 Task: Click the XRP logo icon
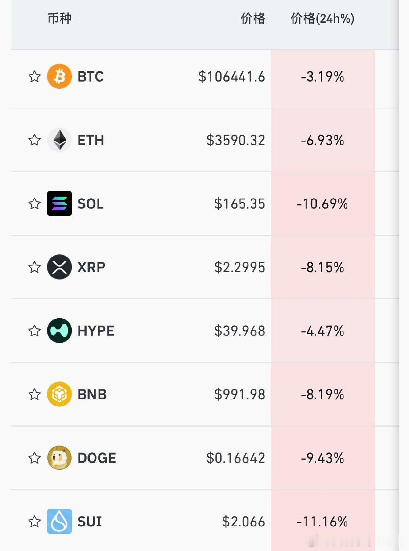click(59, 267)
